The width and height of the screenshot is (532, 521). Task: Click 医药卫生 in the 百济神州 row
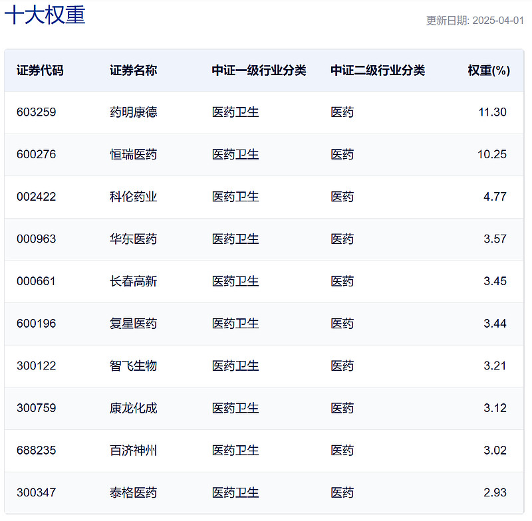point(235,451)
